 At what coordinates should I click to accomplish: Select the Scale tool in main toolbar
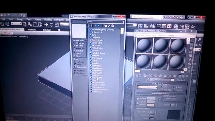pyautogui.click(x=57, y=25)
